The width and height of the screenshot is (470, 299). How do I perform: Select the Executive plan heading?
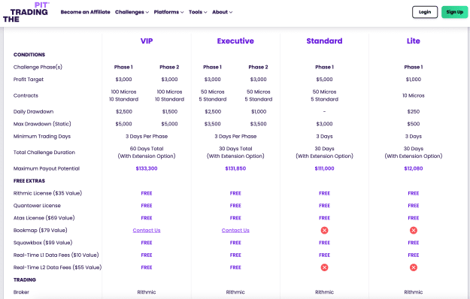[235, 41]
